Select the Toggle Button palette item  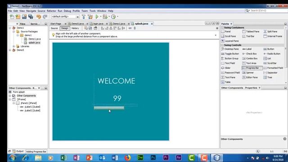(x=230, y=54)
